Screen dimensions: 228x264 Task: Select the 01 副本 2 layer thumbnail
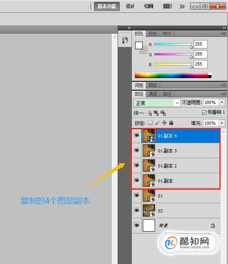[149, 166]
